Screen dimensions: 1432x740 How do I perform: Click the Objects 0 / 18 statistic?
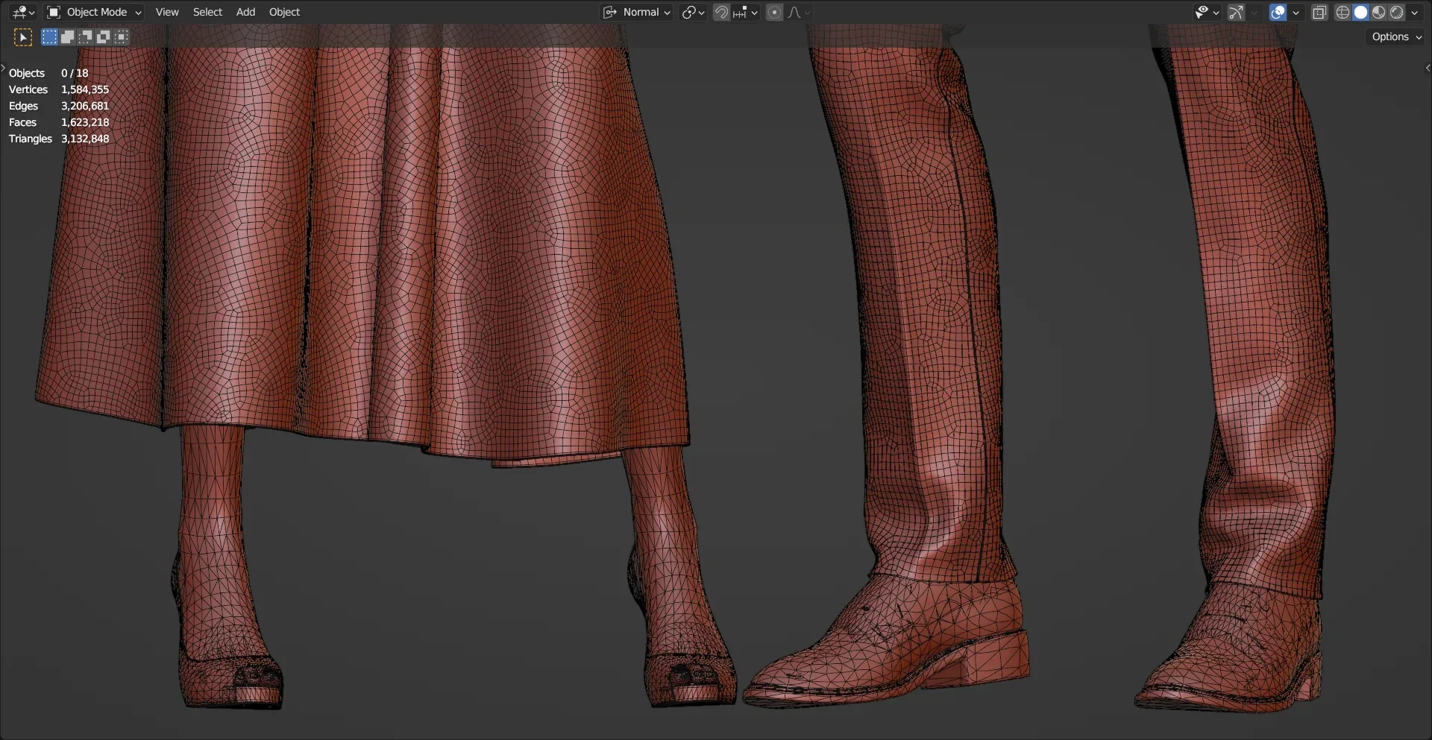coord(48,73)
